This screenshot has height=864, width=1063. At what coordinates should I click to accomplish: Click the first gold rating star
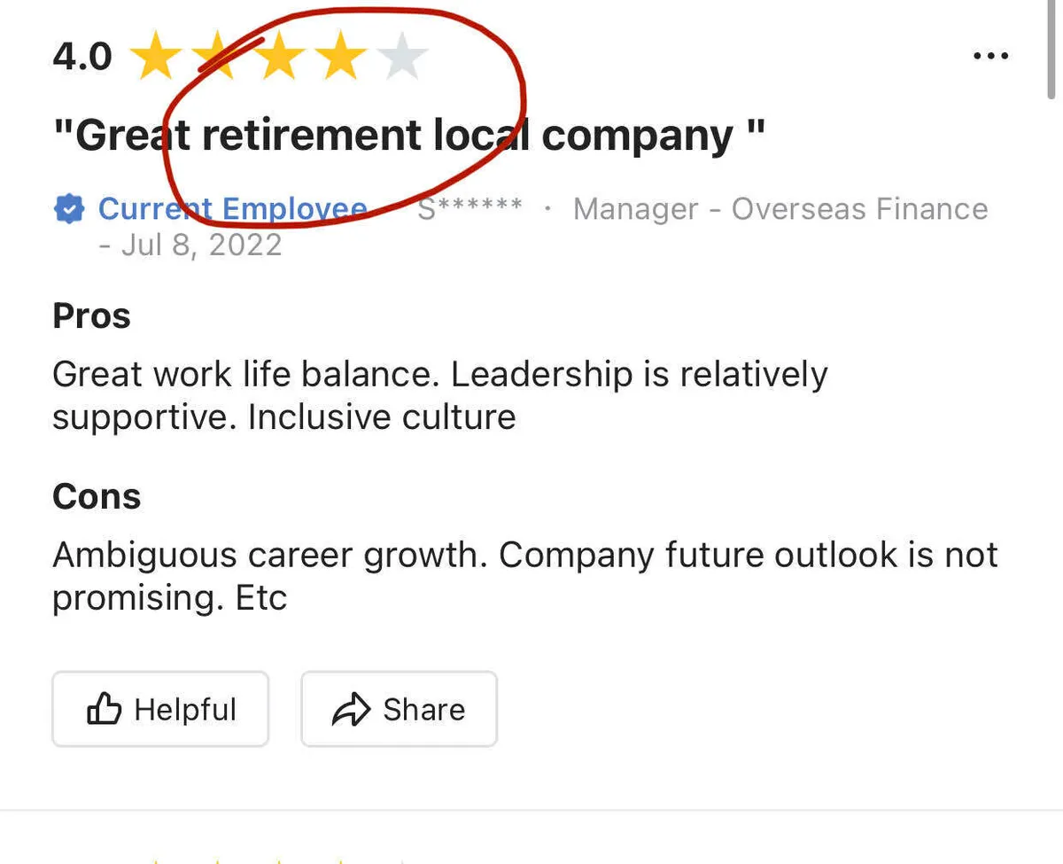[x=156, y=58]
